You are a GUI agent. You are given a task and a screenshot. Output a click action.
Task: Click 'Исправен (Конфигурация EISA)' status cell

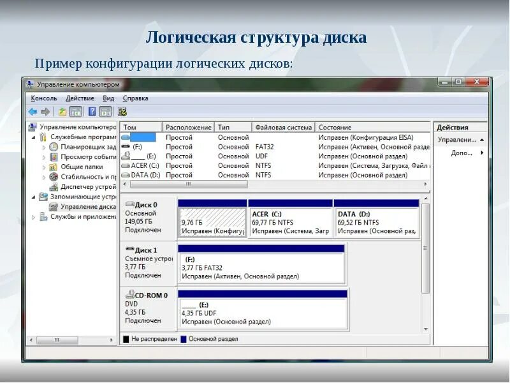click(x=366, y=137)
